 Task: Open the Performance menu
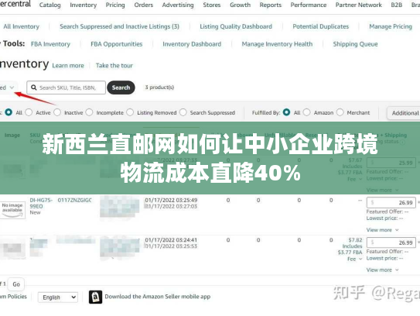pos(309,5)
